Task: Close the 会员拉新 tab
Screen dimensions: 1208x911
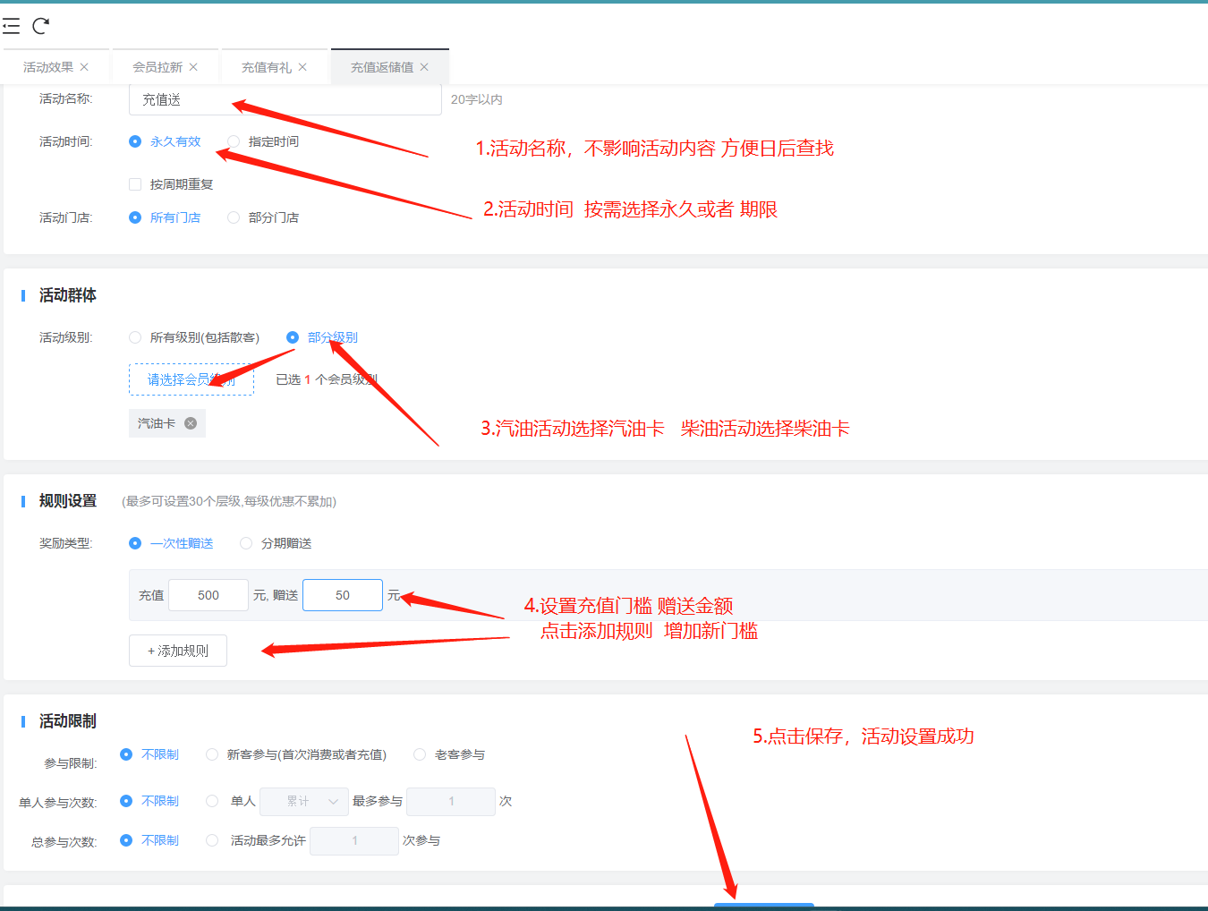Action: pos(193,67)
